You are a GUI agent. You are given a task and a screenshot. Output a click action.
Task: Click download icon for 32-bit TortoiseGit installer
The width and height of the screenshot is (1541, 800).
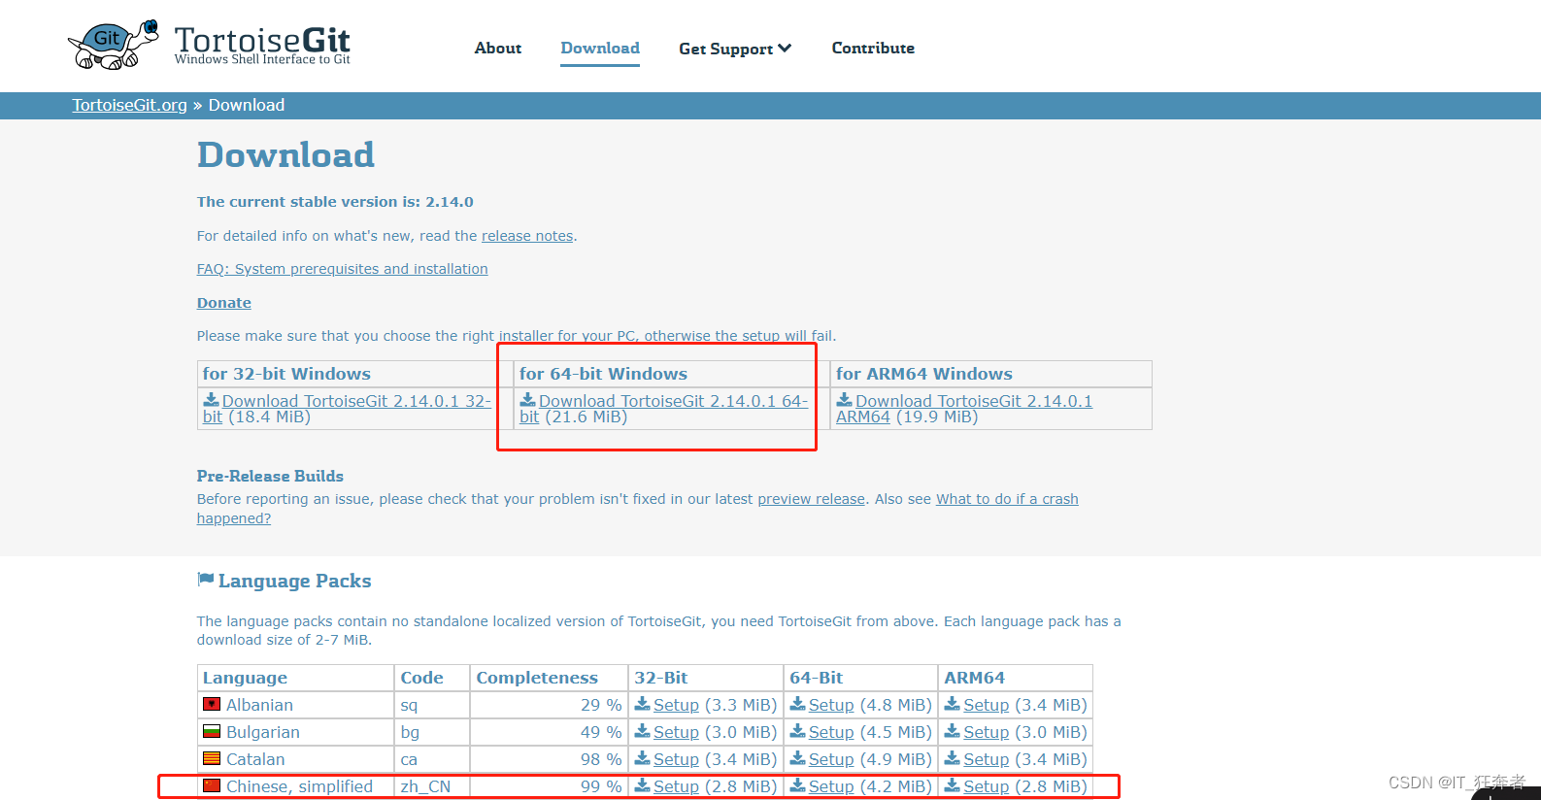(211, 400)
